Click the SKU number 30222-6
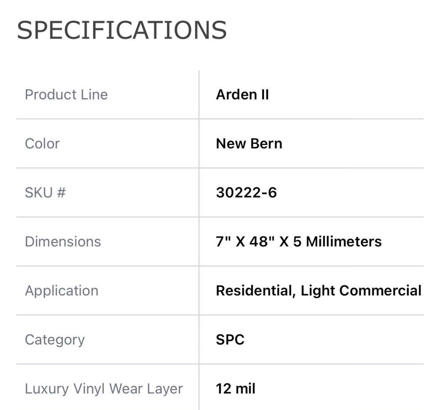This screenshot has width=440, height=410. pyautogui.click(x=246, y=192)
